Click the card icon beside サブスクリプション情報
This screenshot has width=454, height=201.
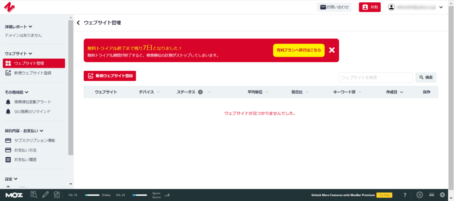tap(8, 140)
